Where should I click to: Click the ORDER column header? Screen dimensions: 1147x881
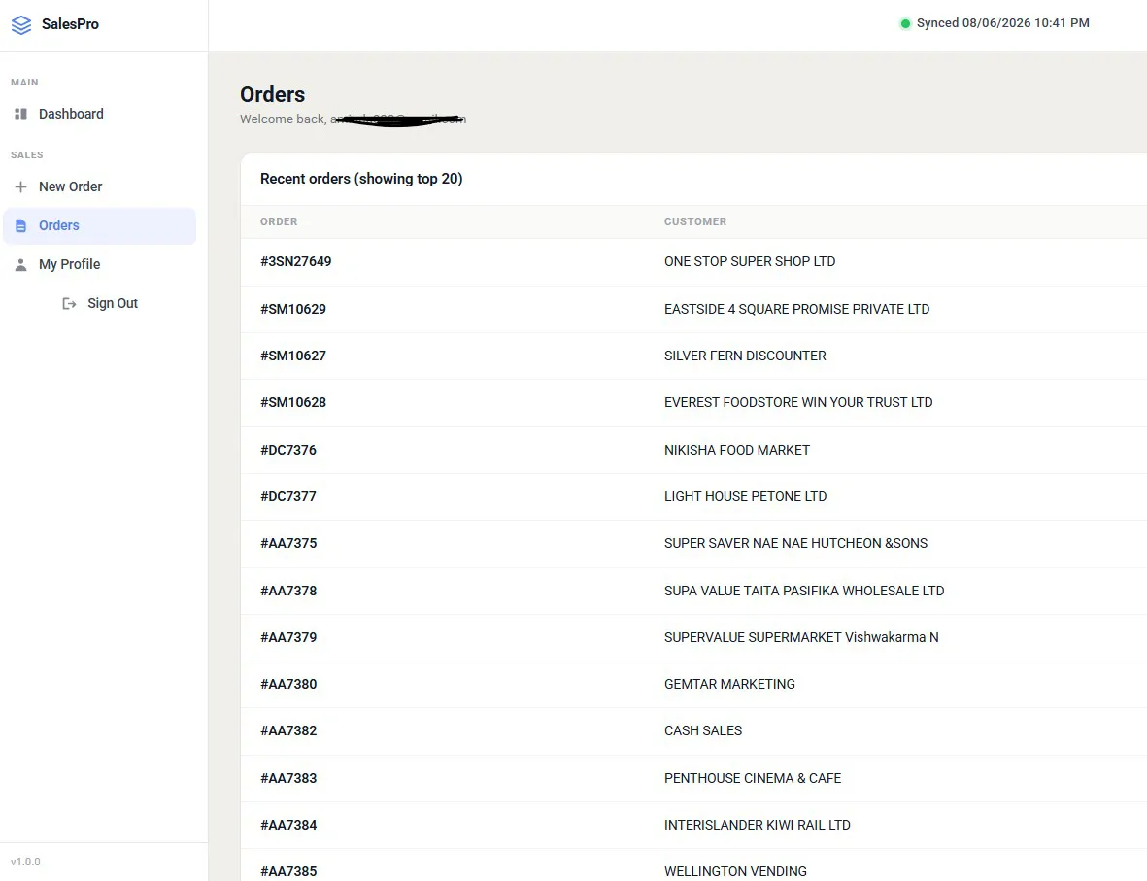pyautogui.click(x=279, y=221)
